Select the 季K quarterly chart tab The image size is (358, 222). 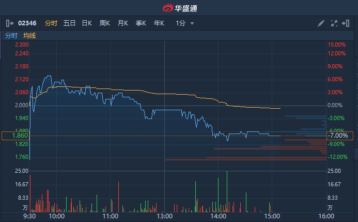141,23
